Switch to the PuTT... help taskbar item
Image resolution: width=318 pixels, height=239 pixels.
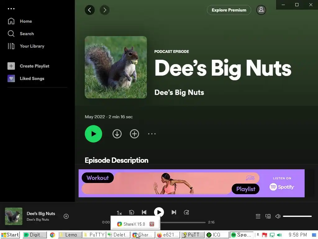coord(193,235)
